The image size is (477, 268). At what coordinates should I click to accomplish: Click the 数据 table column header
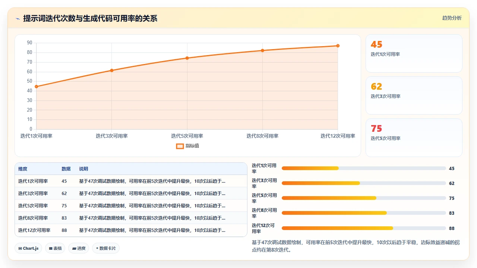(x=66, y=169)
